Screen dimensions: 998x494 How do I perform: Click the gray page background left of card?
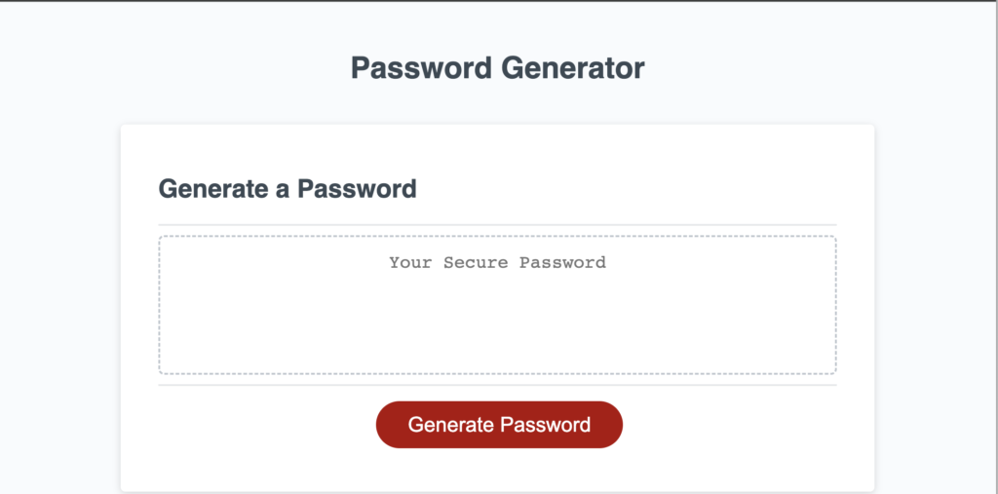(58, 292)
